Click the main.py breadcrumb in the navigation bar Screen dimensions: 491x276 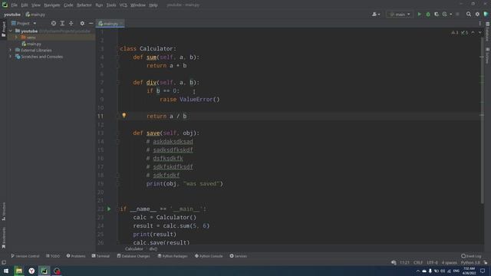coord(35,15)
